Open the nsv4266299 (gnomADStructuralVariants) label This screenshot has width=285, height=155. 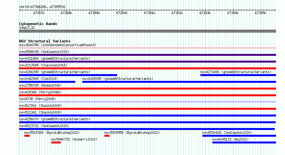click(x=55, y=72)
